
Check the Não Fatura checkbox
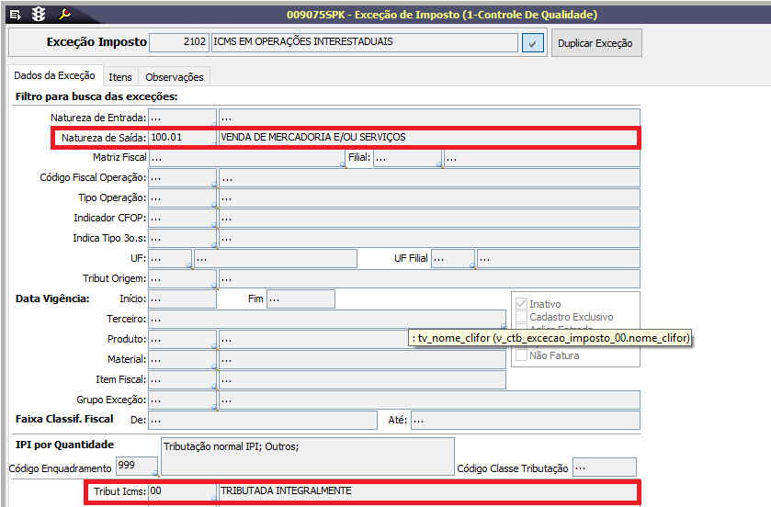click(521, 355)
